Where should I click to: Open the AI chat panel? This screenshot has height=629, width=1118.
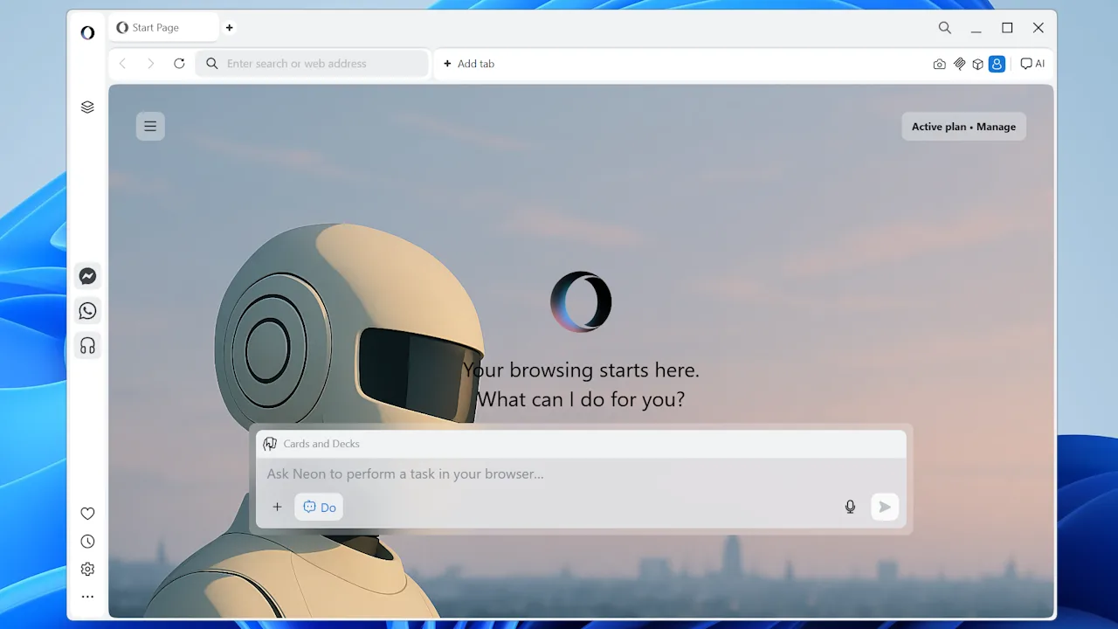(x=1032, y=64)
